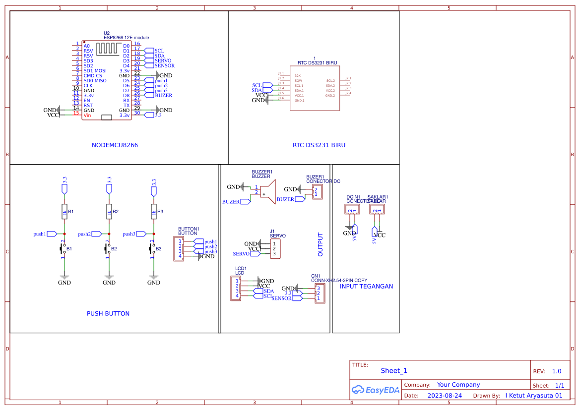Select resistor R3 symbol
This screenshot has height=410, width=580.
(154, 212)
